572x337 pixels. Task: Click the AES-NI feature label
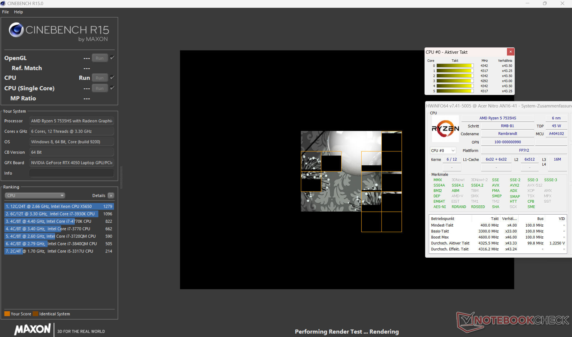pos(440,207)
